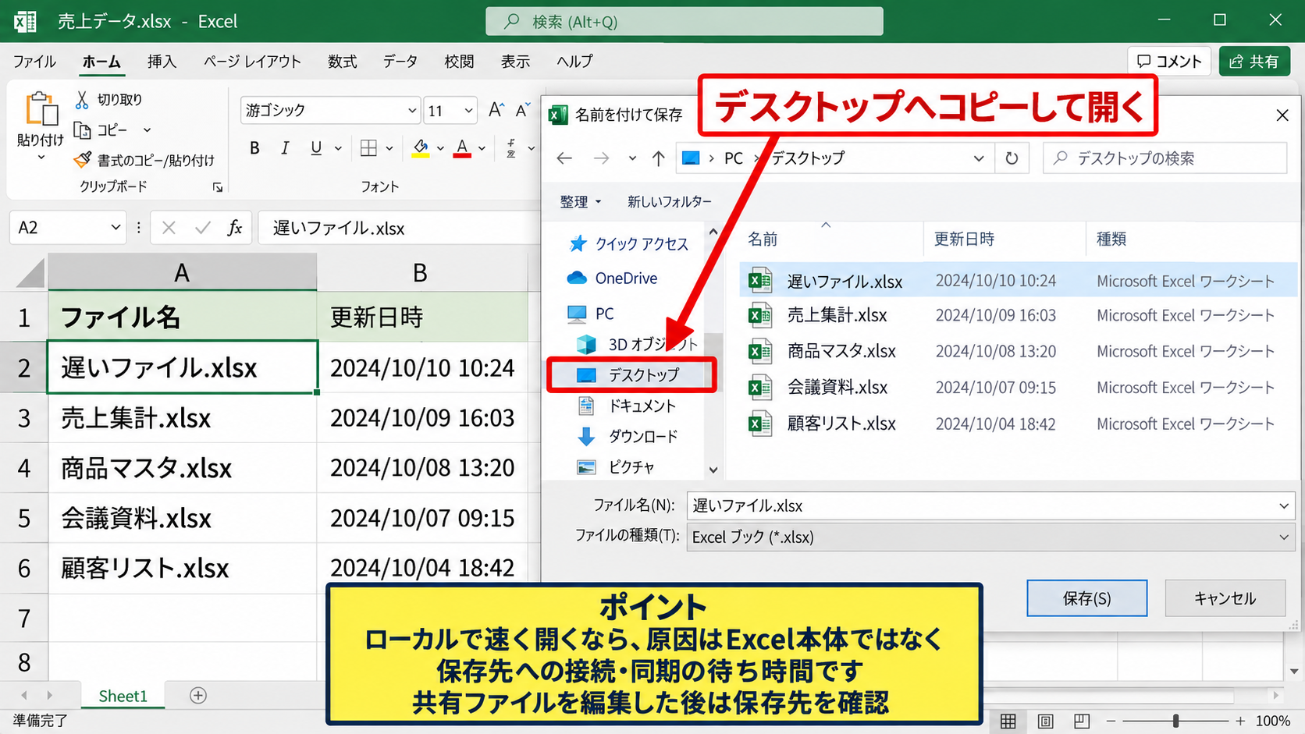Expand the address bar path dropdown

pyautogui.click(x=979, y=158)
